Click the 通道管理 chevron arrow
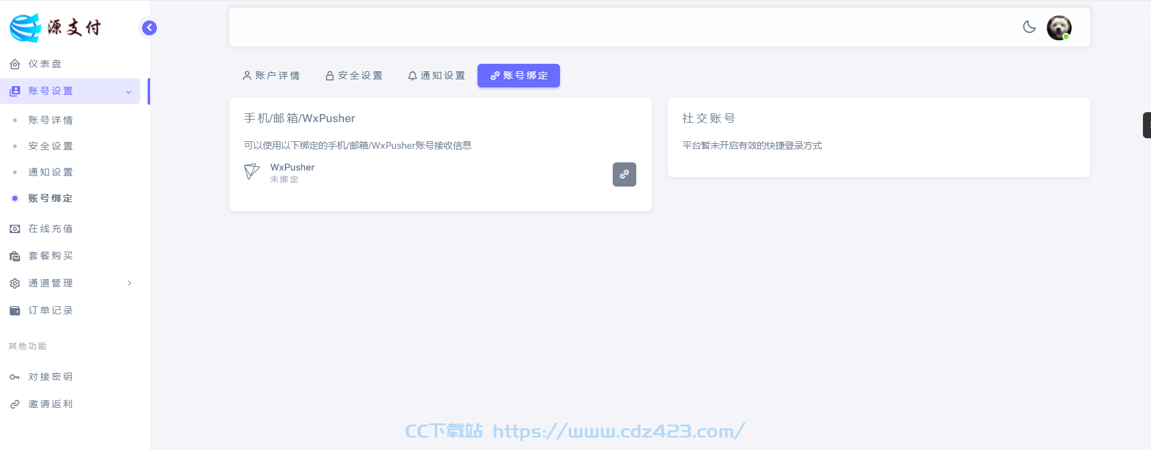The width and height of the screenshot is (1151, 450). pos(130,283)
